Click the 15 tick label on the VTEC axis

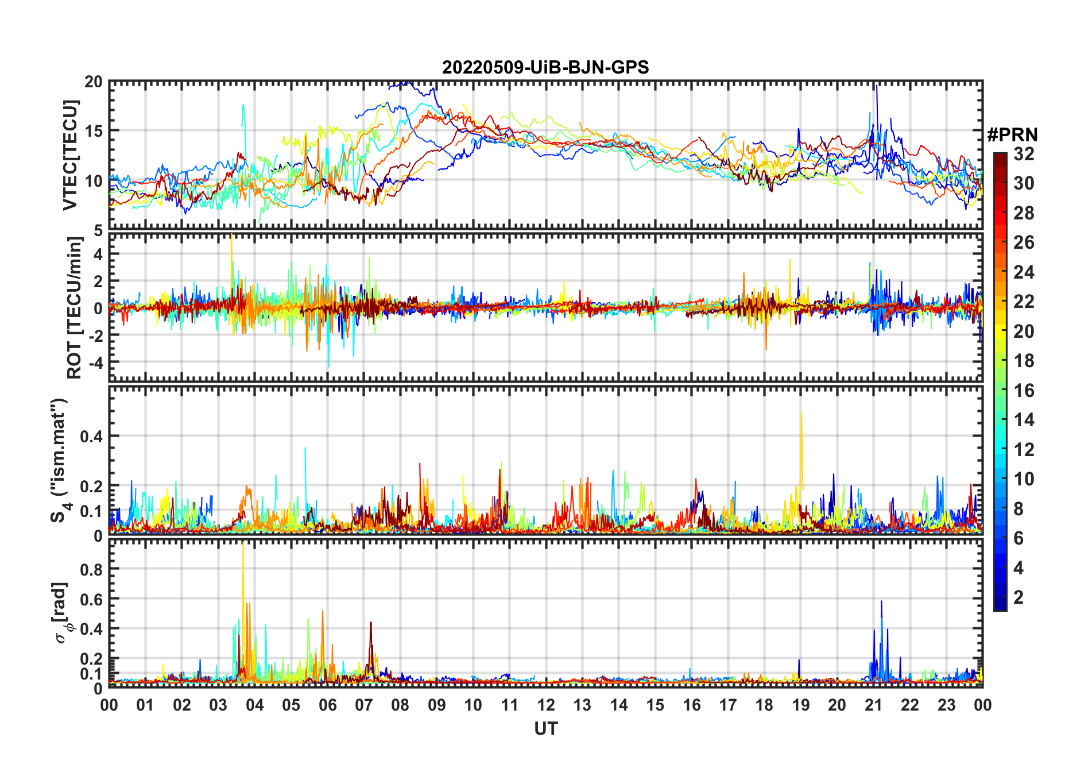coord(93,132)
